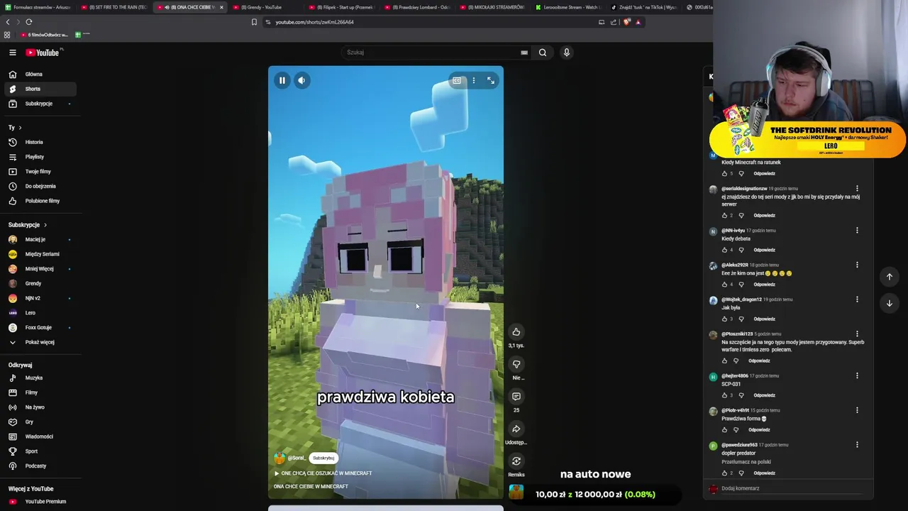This screenshot has width=908, height=511.
Task: Toggle captions on the Short
Action: [457, 80]
